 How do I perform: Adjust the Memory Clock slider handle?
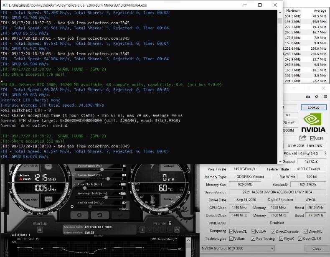106,197
